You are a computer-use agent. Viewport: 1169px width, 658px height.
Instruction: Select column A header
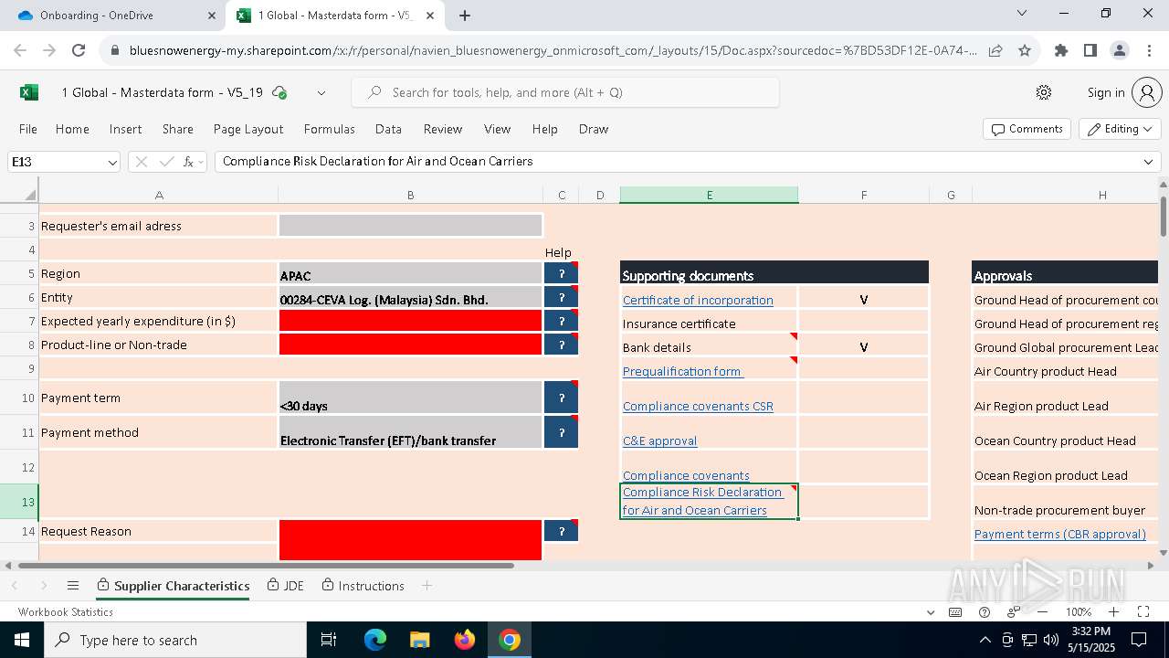pyautogui.click(x=159, y=195)
